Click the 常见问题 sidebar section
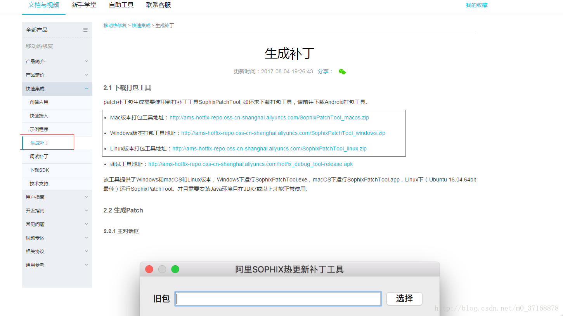Viewport: 563px width, 316px height. (x=57, y=224)
